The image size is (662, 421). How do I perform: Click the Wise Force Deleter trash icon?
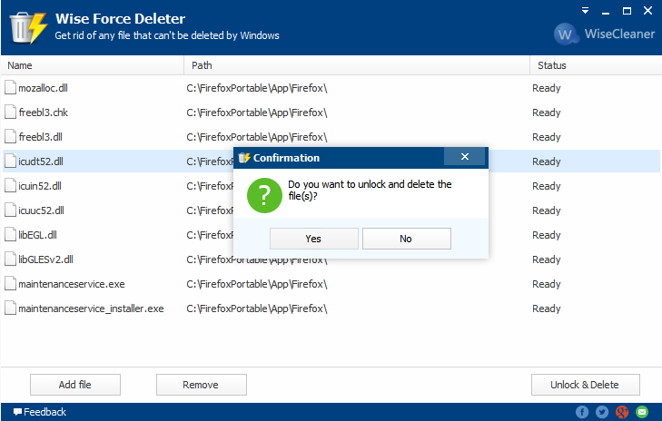point(27,26)
